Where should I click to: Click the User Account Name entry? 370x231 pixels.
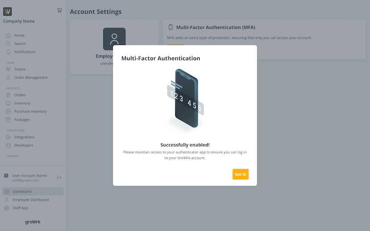(x=29, y=176)
